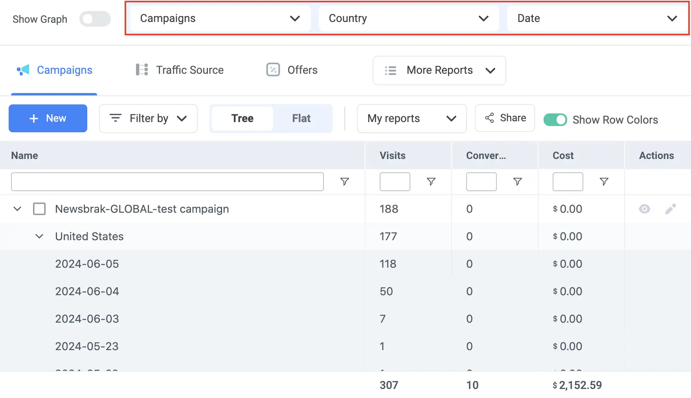The image size is (691, 398).
Task: Toggle the Show Graph switch
Action: coord(95,19)
